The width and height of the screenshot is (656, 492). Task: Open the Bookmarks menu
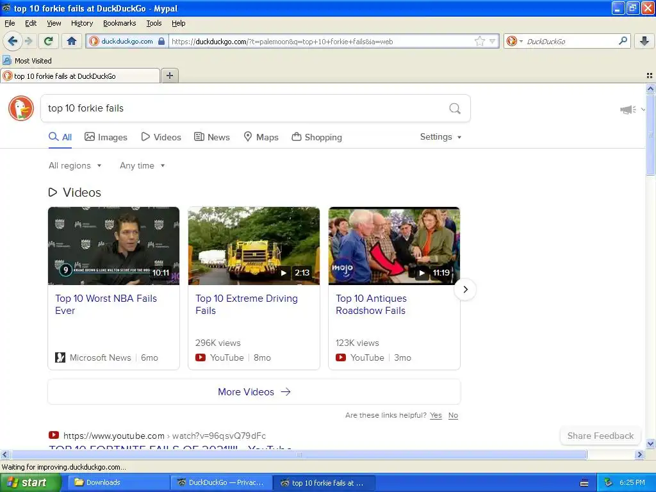click(119, 23)
